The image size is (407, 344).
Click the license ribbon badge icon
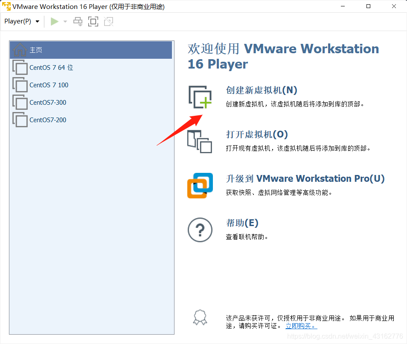200,317
